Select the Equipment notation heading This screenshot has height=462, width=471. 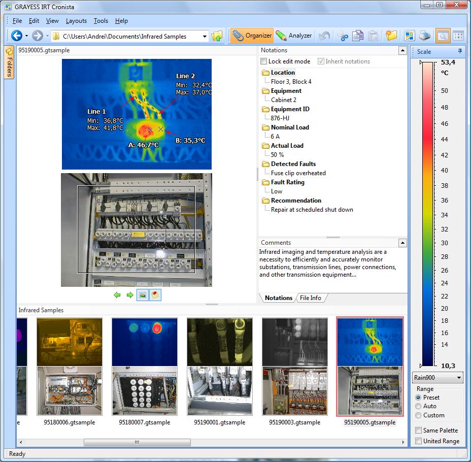[x=286, y=91]
